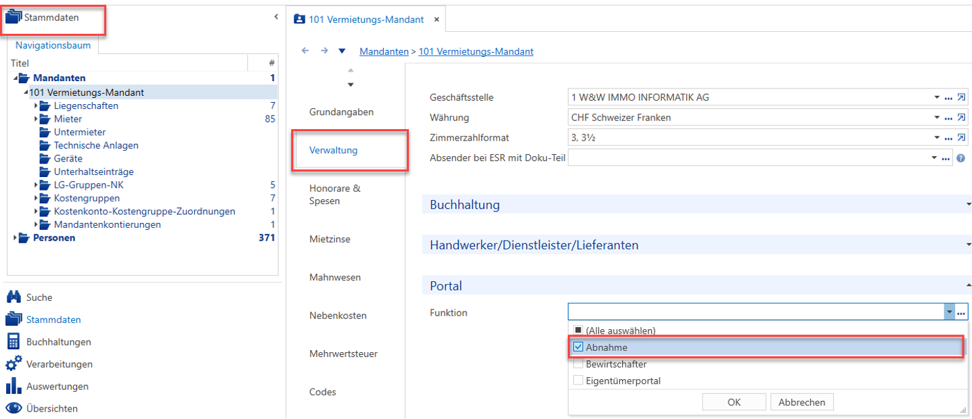Click the Funktion input field
972x419 pixels.
(x=756, y=312)
